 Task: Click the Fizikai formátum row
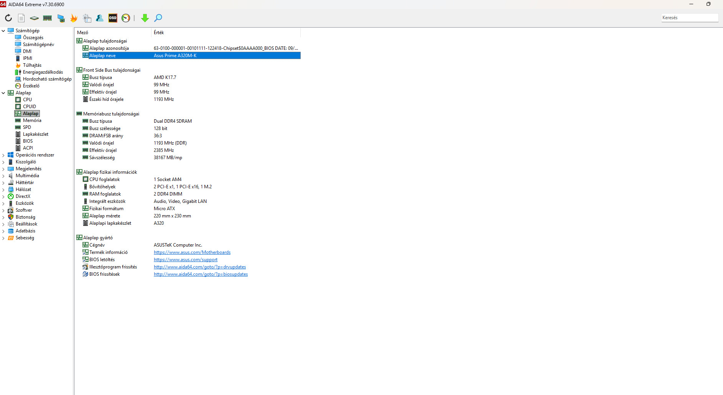[x=191, y=209]
